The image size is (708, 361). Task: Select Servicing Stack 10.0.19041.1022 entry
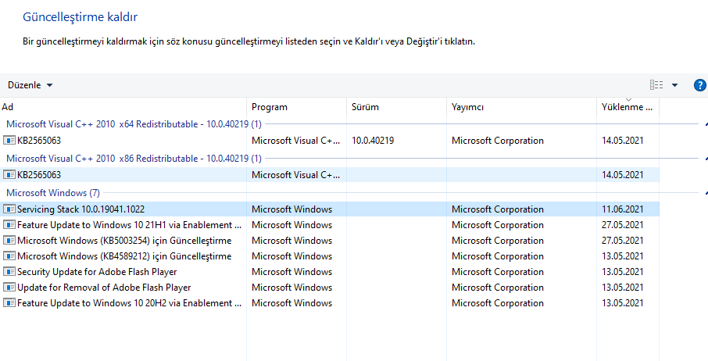point(80,209)
